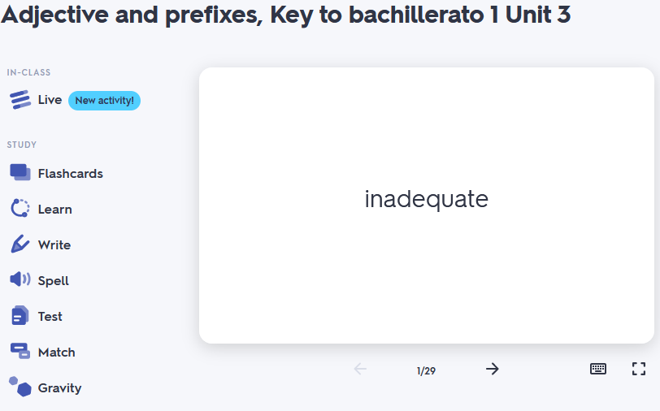This screenshot has height=411, width=660.
Task: Enter fullscreen flashcard view
Action: [x=639, y=369]
